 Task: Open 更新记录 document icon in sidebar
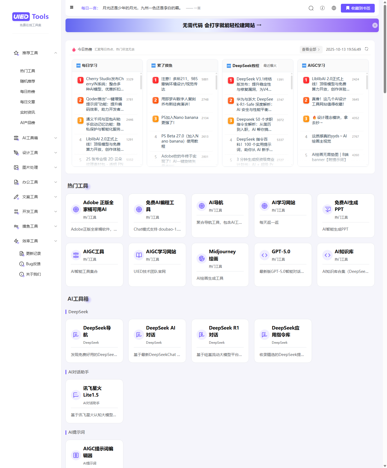click(22, 253)
